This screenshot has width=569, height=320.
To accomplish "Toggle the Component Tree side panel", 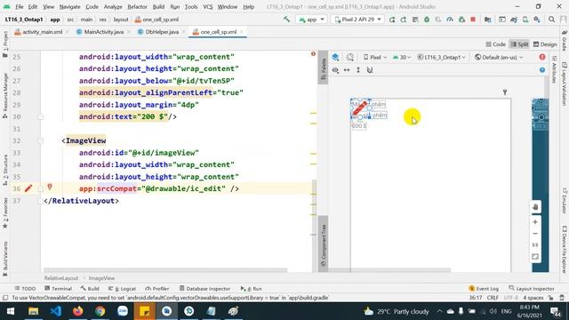I will coord(323,244).
